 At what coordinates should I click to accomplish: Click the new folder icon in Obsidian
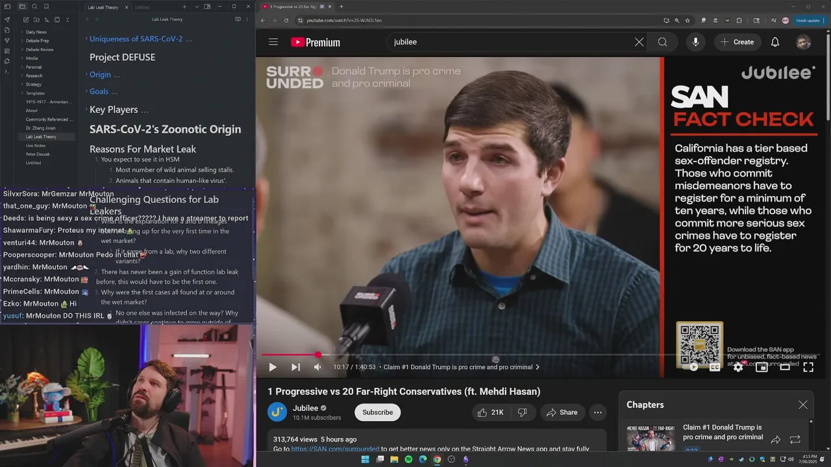(36, 19)
